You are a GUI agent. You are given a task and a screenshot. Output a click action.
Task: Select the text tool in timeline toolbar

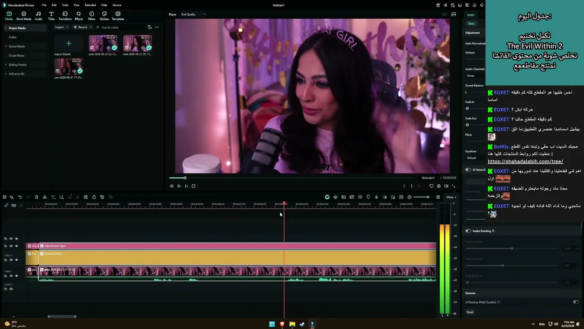53,197
